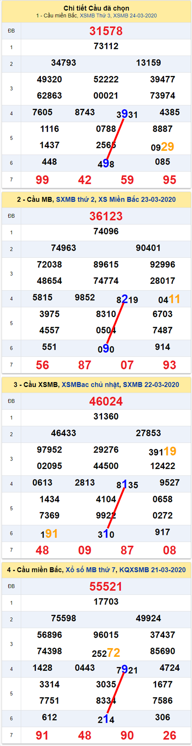Select the number 306
The width and height of the screenshot is (192, 746).
coord(162,717)
